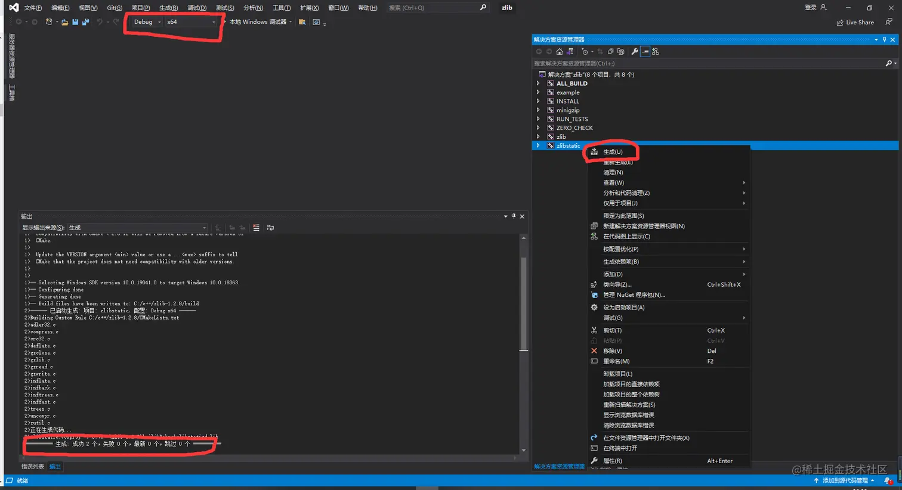
Task: Click the Home icon in Solution Explorer
Action: (x=559, y=52)
